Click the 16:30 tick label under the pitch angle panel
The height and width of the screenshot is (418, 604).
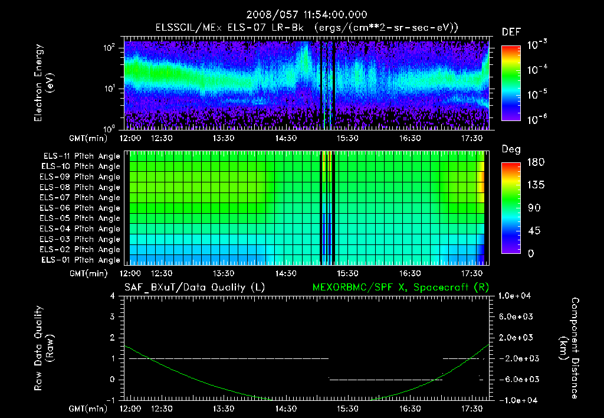[x=409, y=273]
